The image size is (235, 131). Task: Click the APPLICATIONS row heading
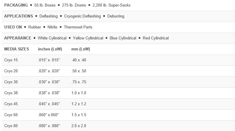tap(18, 16)
